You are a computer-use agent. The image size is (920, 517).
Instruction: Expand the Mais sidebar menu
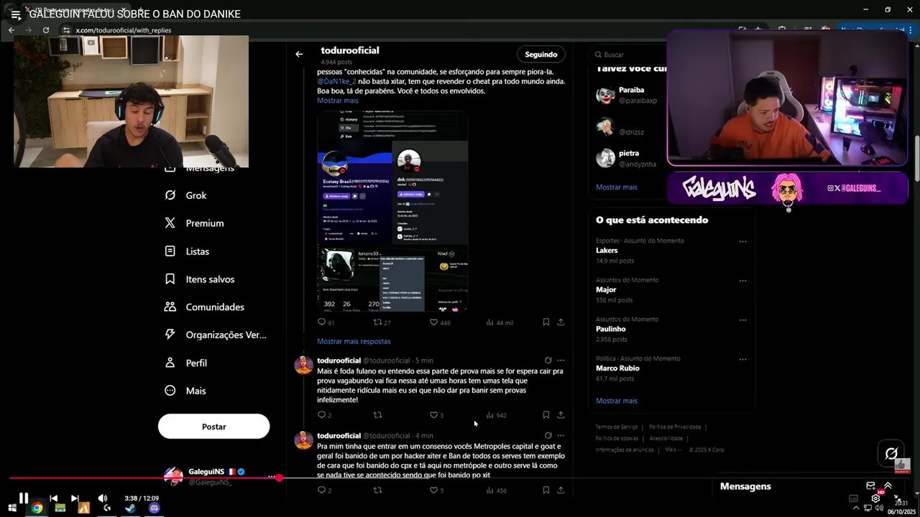185,391
